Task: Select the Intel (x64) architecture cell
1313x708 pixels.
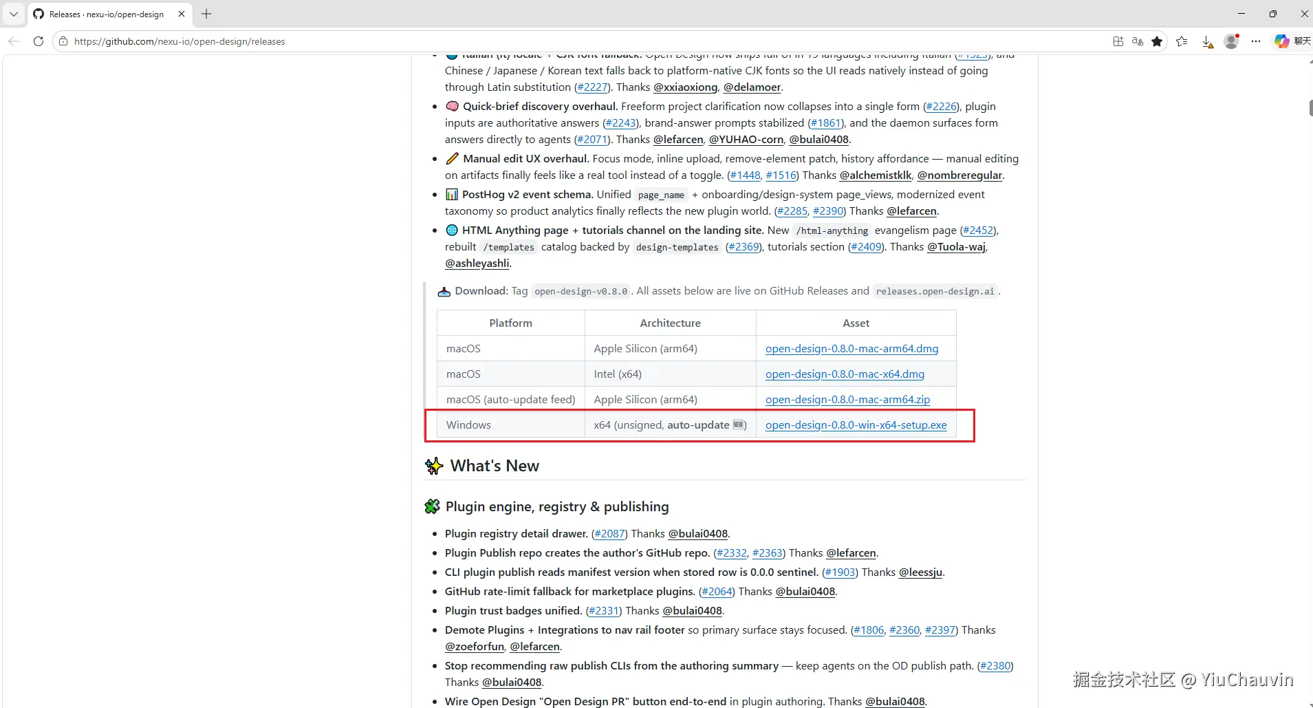Action: pyautogui.click(x=671, y=374)
